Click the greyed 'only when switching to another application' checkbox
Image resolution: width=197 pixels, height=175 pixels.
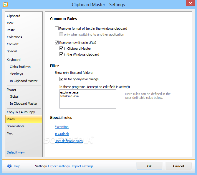pyautogui.click(x=61, y=34)
